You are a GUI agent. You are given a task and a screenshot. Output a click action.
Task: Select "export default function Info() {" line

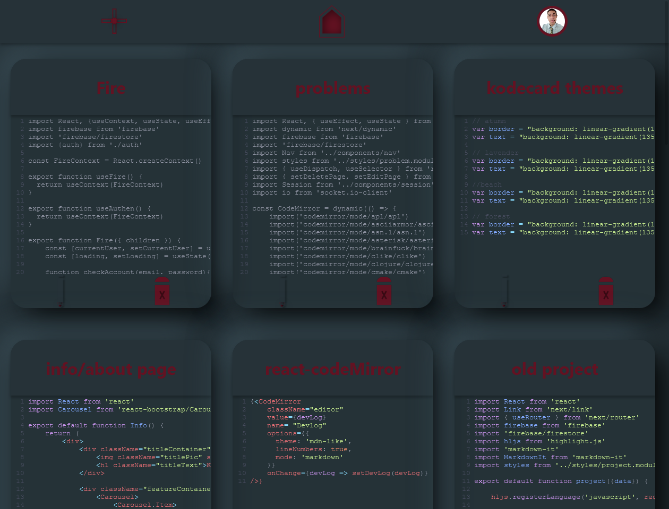[96, 425]
